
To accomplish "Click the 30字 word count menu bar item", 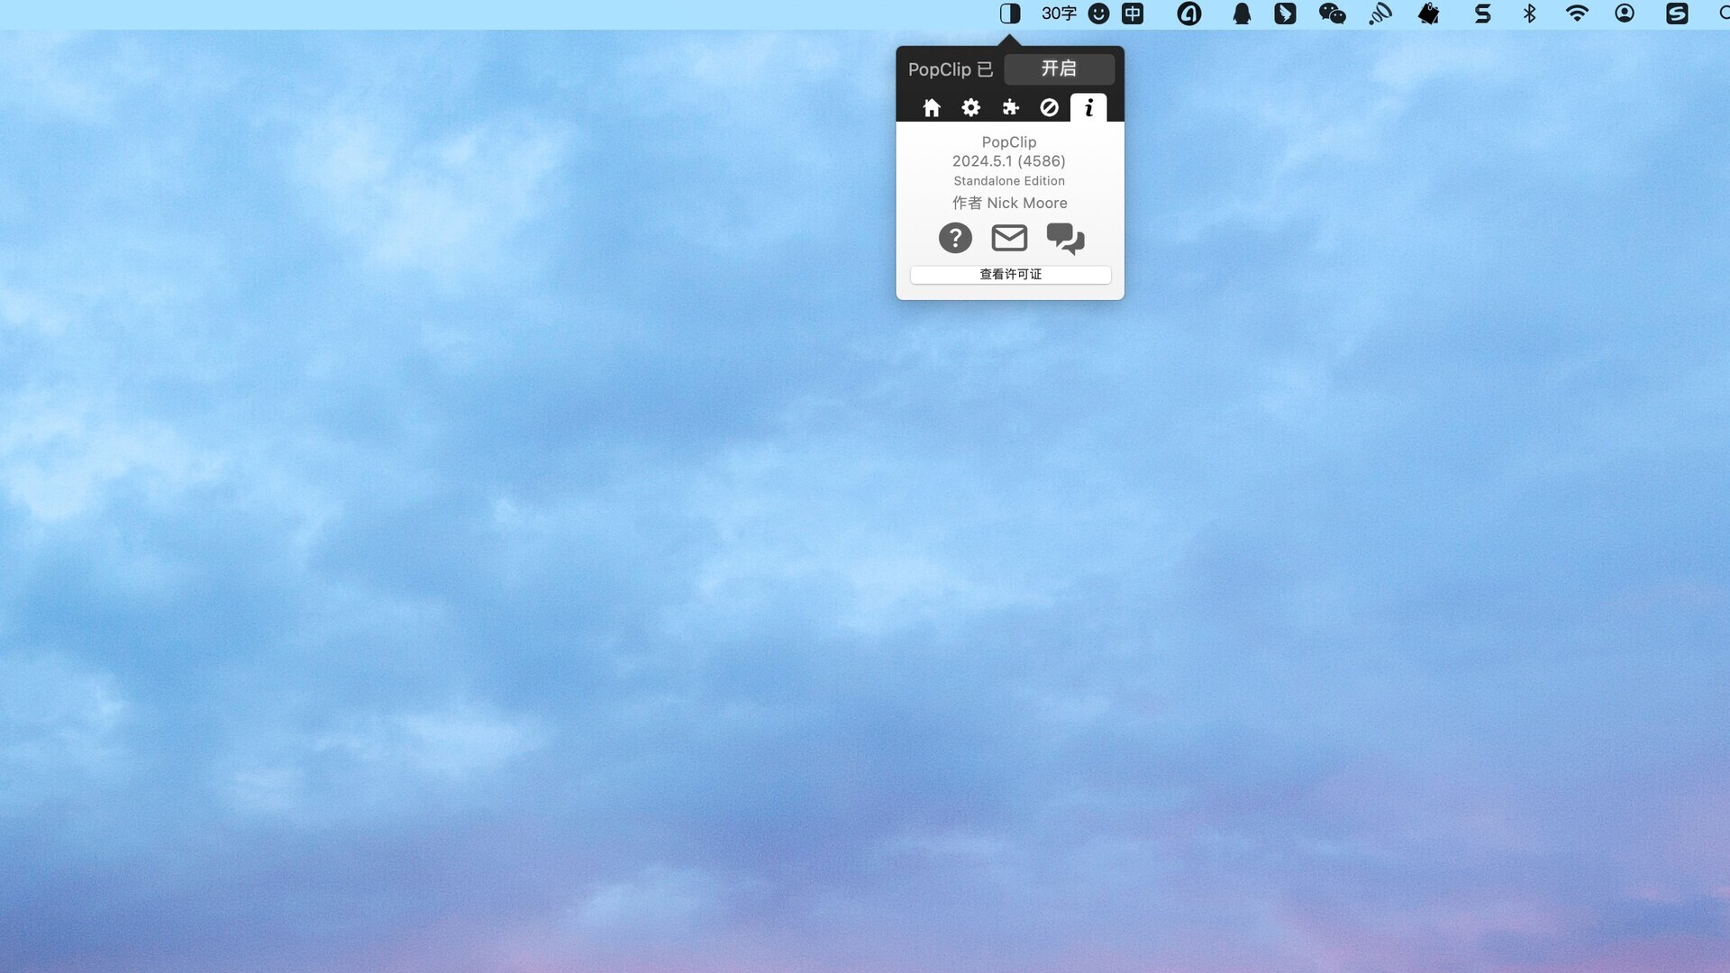I will [x=1059, y=14].
